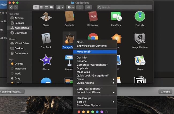Choose Open from the context menu
Screen dimensions: 174x114
point(95,42)
